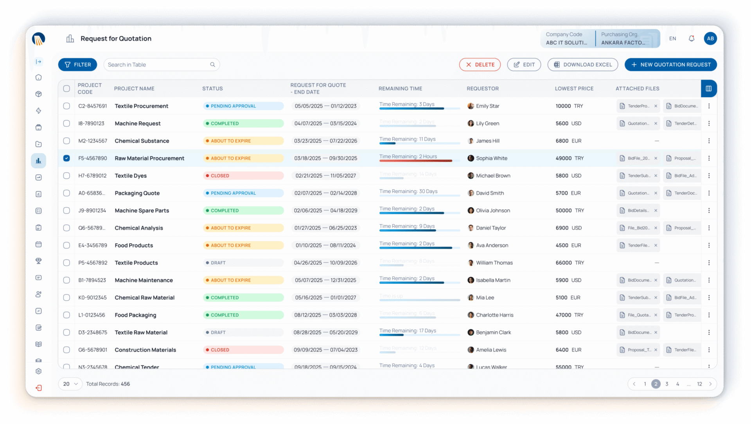Toggle the select-all header checkbox
The width and height of the screenshot is (751, 424).
[x=66, y=89]
